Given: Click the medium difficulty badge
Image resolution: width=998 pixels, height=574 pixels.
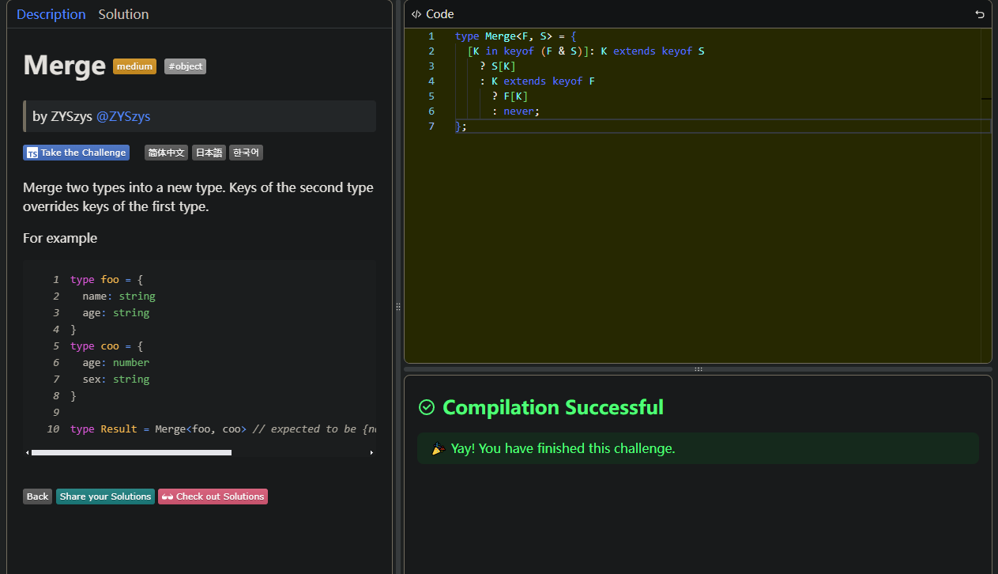Looking at the screenshot, I should point(134,66).
